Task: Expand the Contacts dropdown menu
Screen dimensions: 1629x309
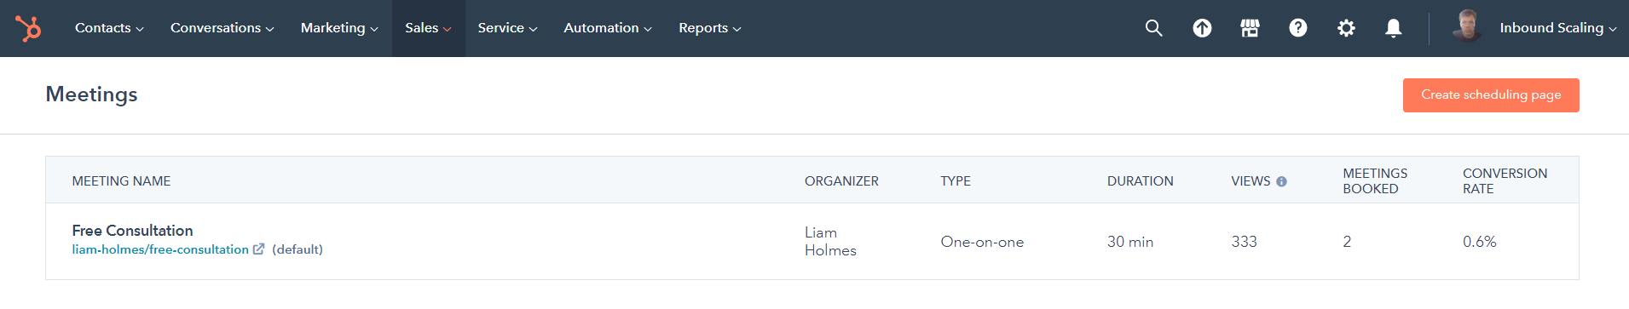Action: (109, 28)
